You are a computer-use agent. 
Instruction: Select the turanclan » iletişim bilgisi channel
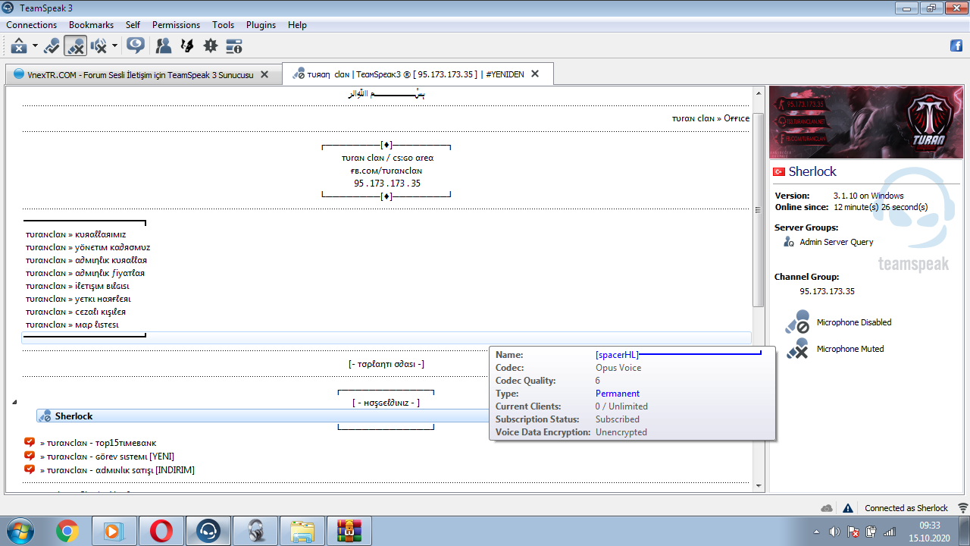(77, 286)
